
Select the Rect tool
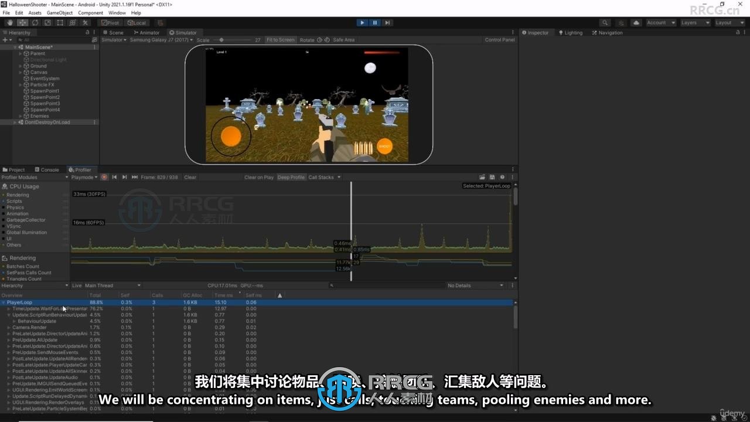pos(60,23)
